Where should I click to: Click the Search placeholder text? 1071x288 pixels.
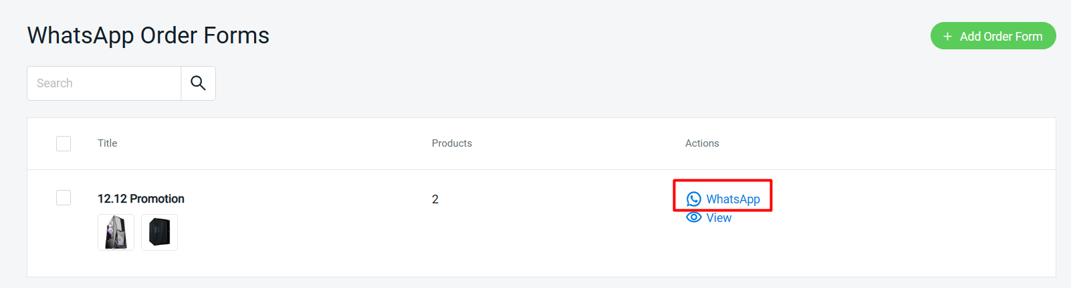pos(55,83)
